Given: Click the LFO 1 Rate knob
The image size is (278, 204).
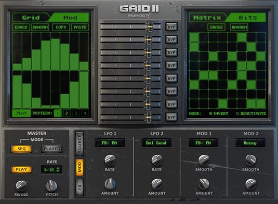Looking at the screenshot, I should pyautogui.click(x=110, y=160).
